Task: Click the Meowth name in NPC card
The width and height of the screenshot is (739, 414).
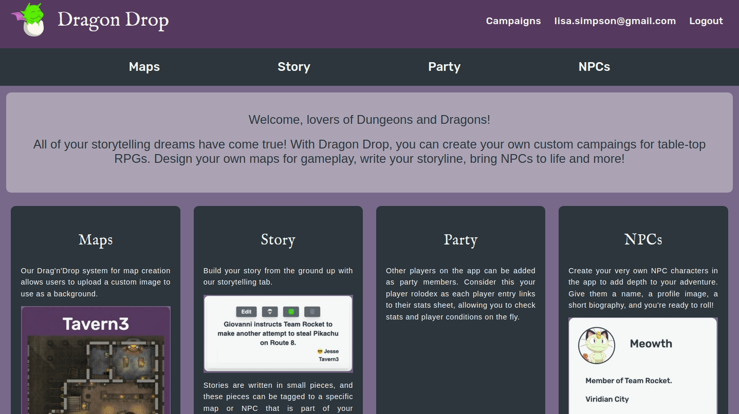Action: (x=651, y=344)
